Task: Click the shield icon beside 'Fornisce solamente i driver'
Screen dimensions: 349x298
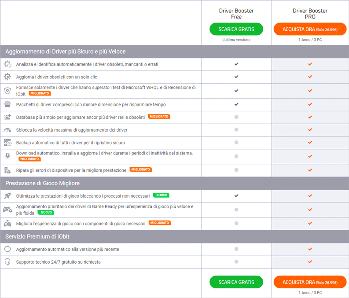Action: click(7, 91)
